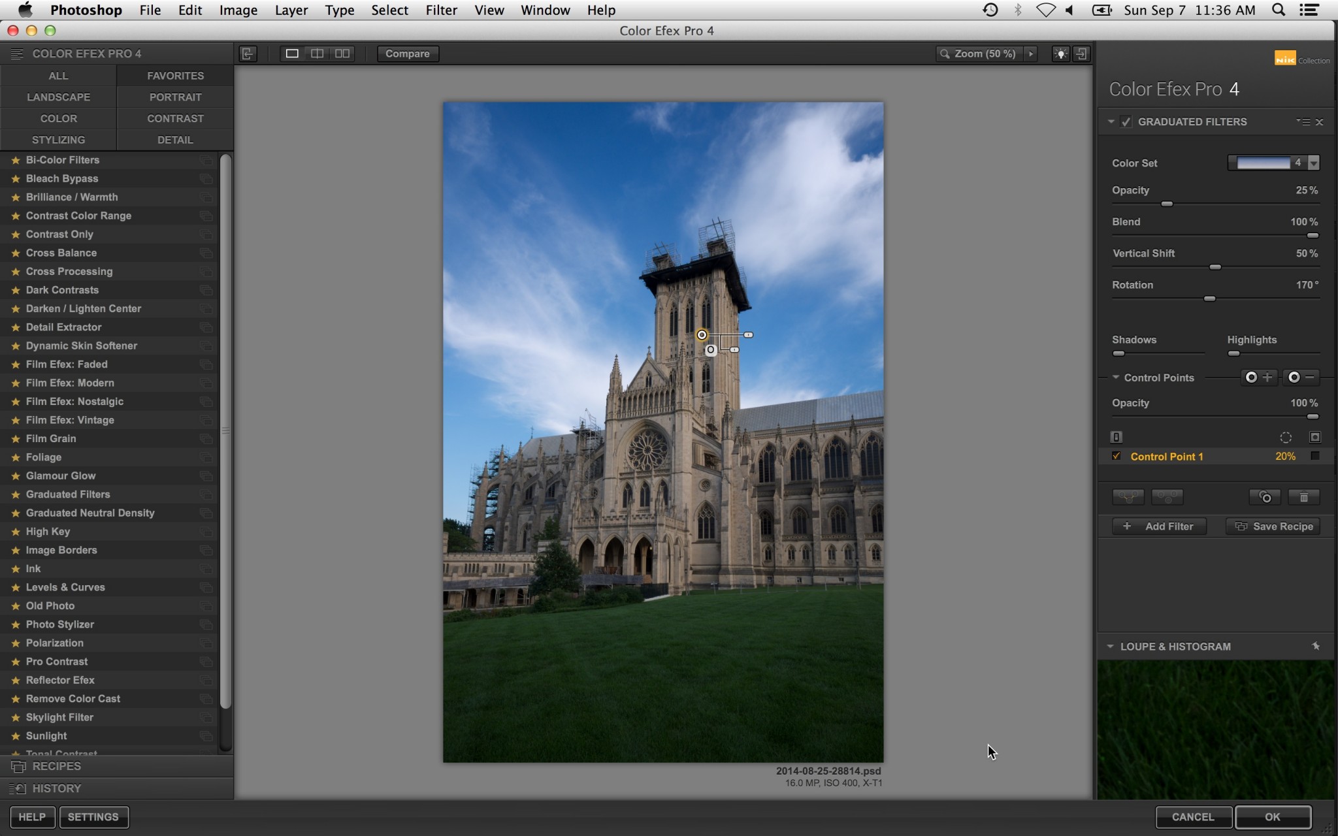Click the Graduated Filters Opacity slider handle
This screenshot has width=1338, height=836.
click(x=1167, y=204)
